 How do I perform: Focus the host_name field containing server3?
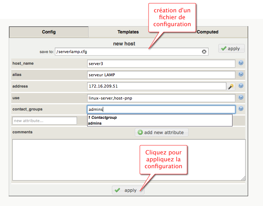point(161,64)
